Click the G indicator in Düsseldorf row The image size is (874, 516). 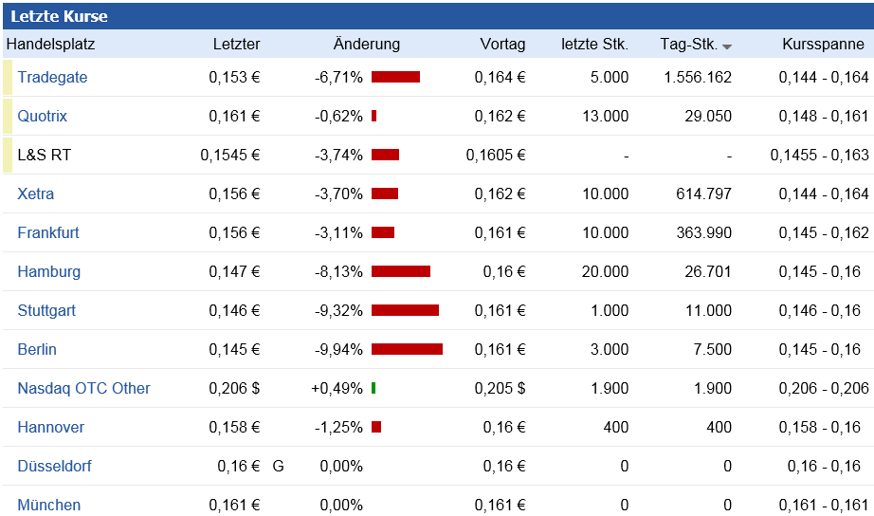point(278,466)
